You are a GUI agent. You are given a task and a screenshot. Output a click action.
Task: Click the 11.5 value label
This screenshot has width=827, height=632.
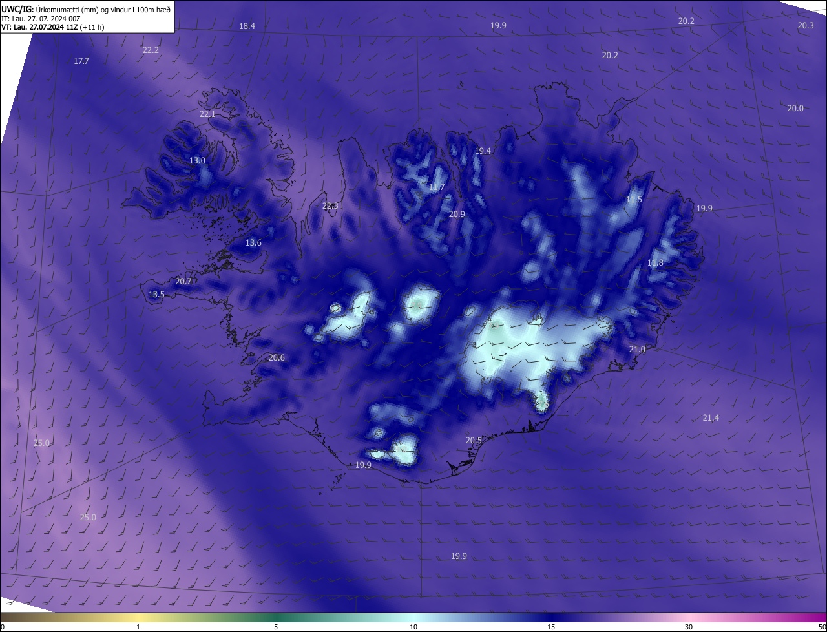634,200
